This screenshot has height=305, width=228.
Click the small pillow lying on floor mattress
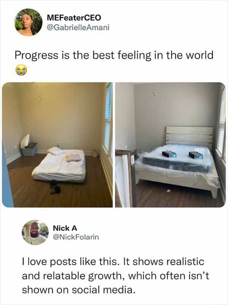[x=73, y=158]
